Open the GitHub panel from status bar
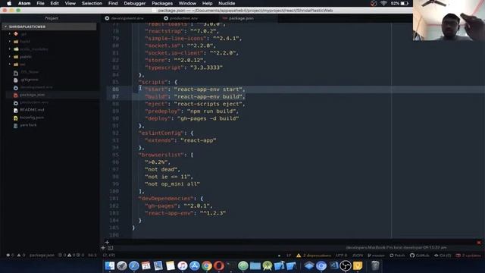This screenshot has height=273, width=485. pos(420,256)
